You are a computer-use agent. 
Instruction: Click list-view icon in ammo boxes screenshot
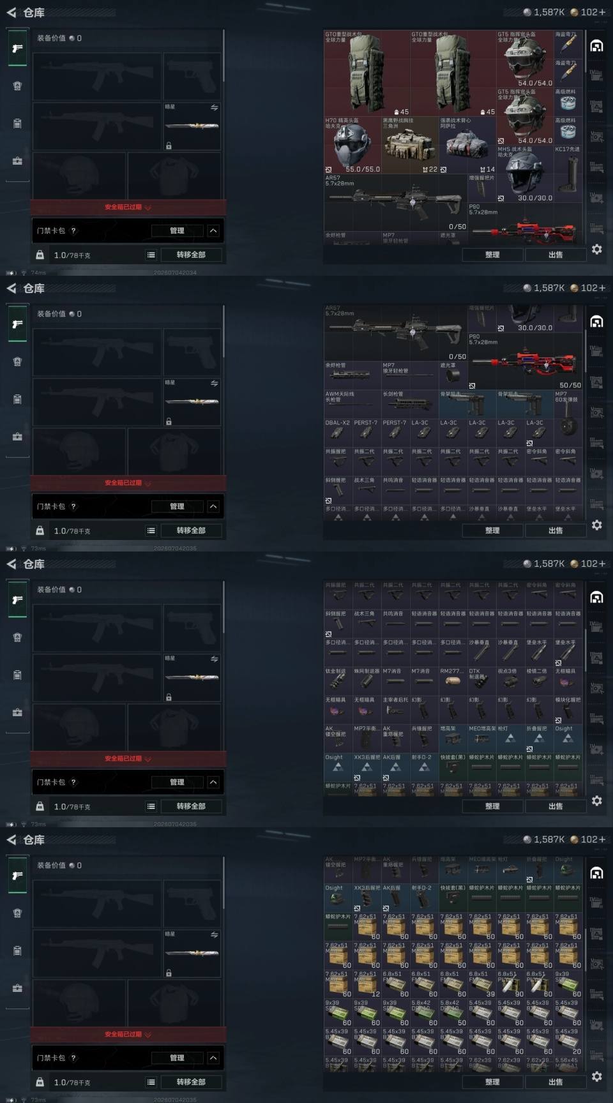[x=151, y=1082]
